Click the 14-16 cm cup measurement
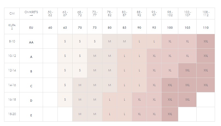 (12, 85)
